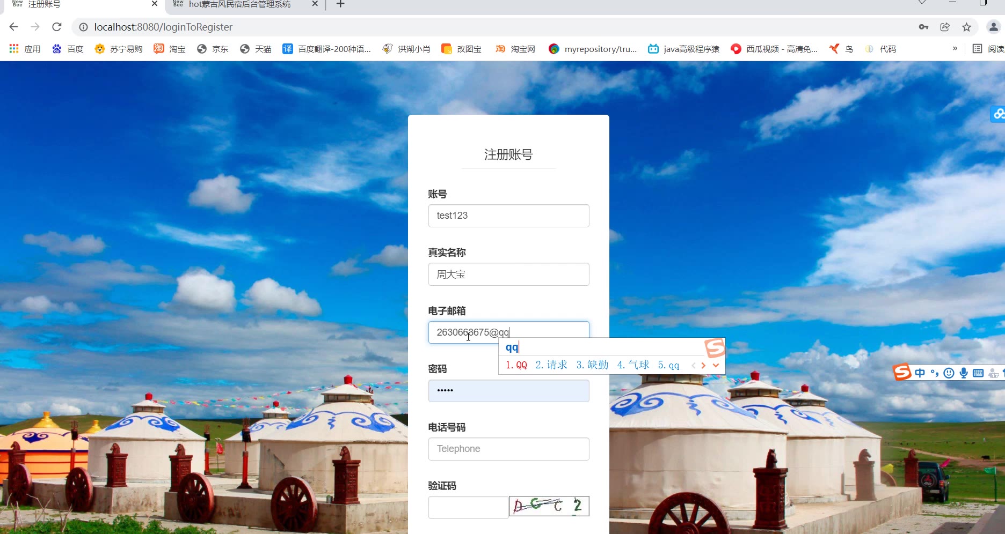Viewport: 1005px width, 534px height.
Task: Open the 改图宝 bookmark
Action: [x=461, y=49]
